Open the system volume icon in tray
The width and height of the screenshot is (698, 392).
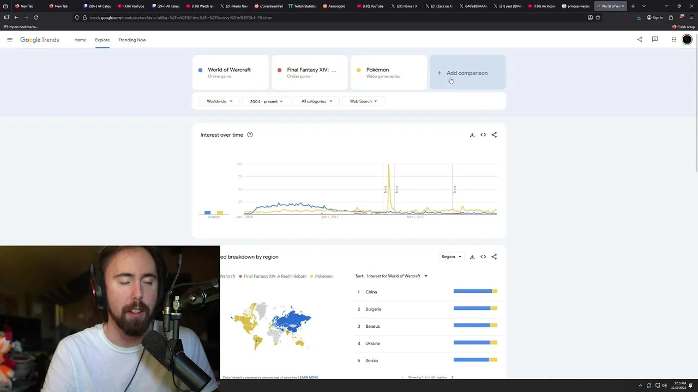point(664,385)
